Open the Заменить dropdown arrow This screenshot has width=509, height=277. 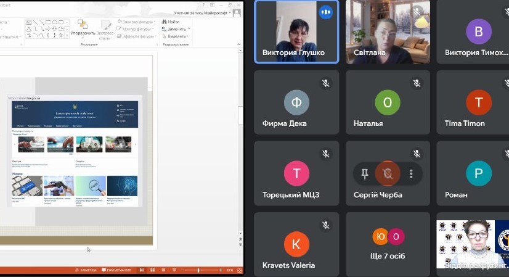189,29
